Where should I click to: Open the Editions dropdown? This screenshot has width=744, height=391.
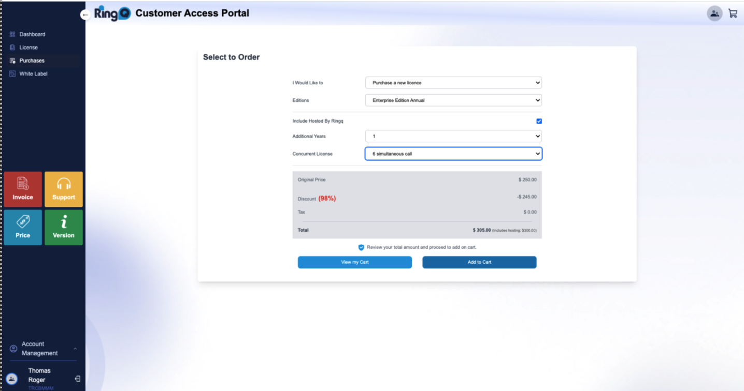[x=453, y=100]
